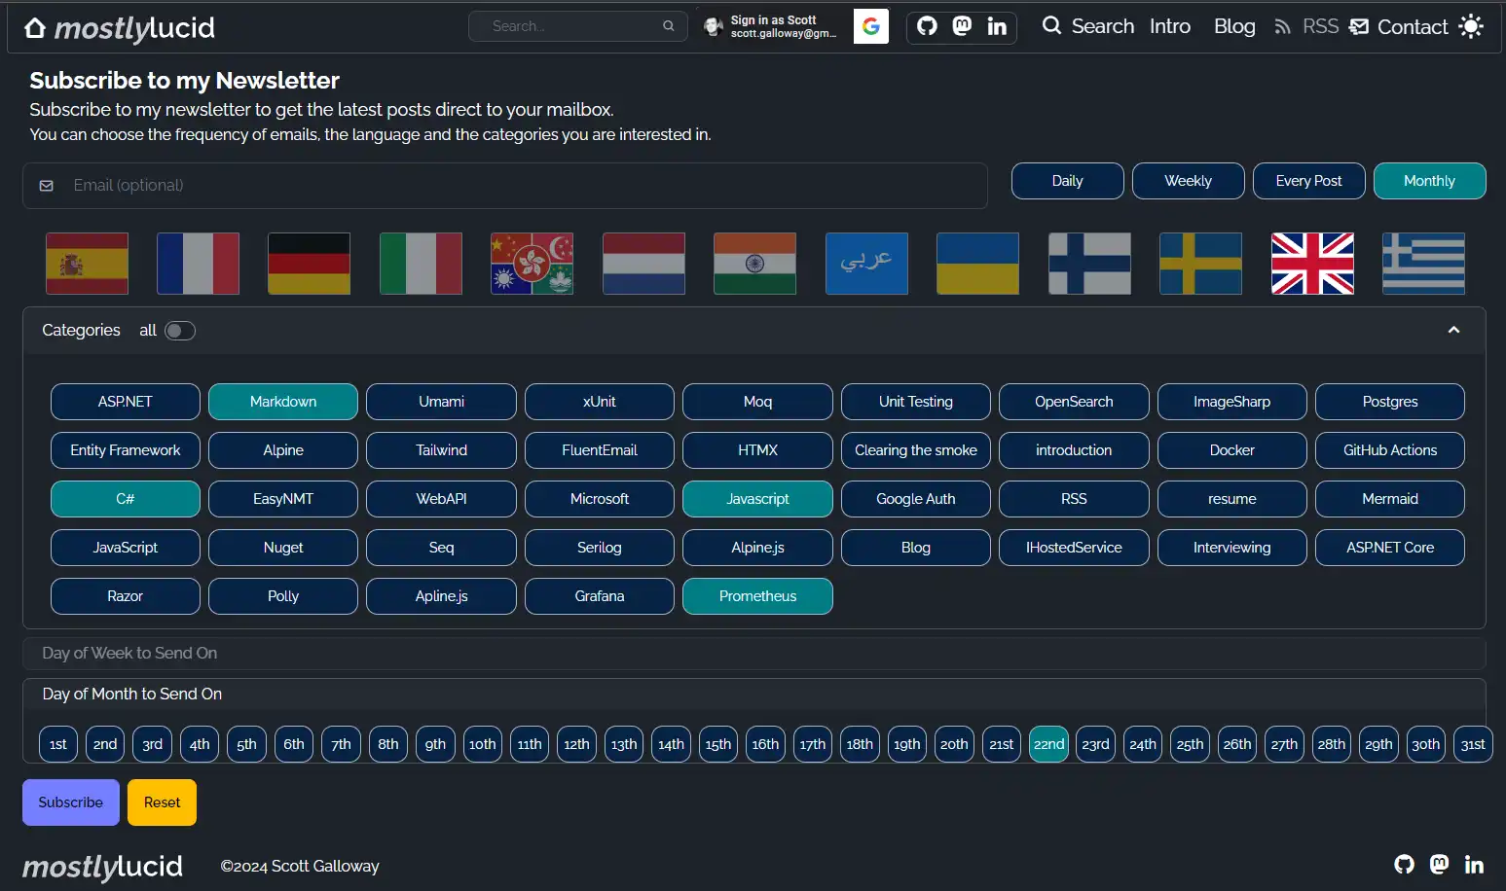Open the Mastodon icon in the top bar

[962, 27]
